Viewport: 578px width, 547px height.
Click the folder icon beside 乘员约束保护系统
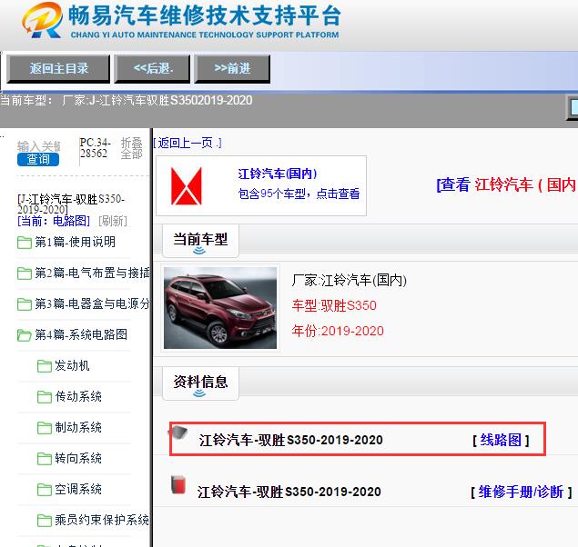(45, 521)
